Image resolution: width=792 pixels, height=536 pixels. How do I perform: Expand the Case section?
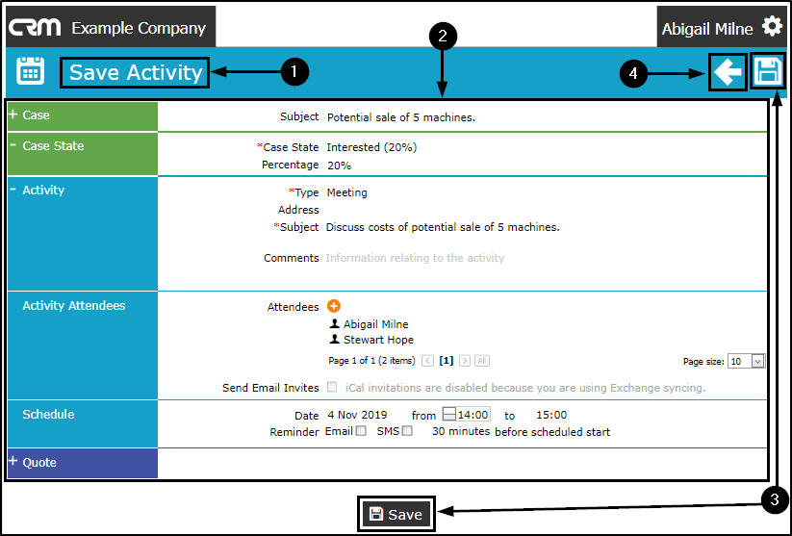pyautogui.click(x=13, y=115)
